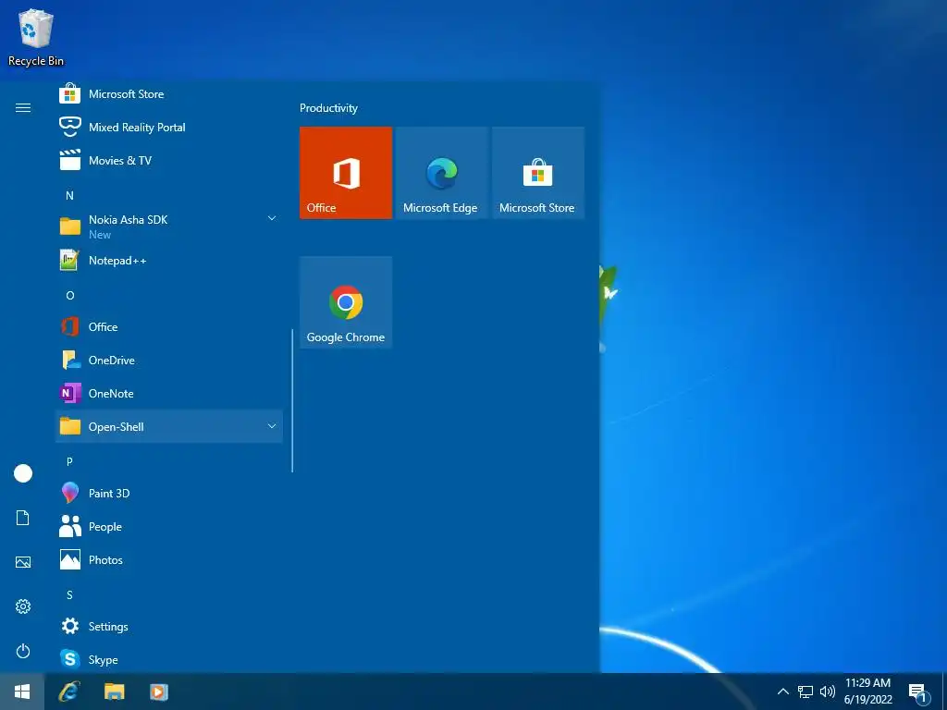This screenshot has width=947, height=710.
Task: Launch OneNote
Action: point(169,393)
